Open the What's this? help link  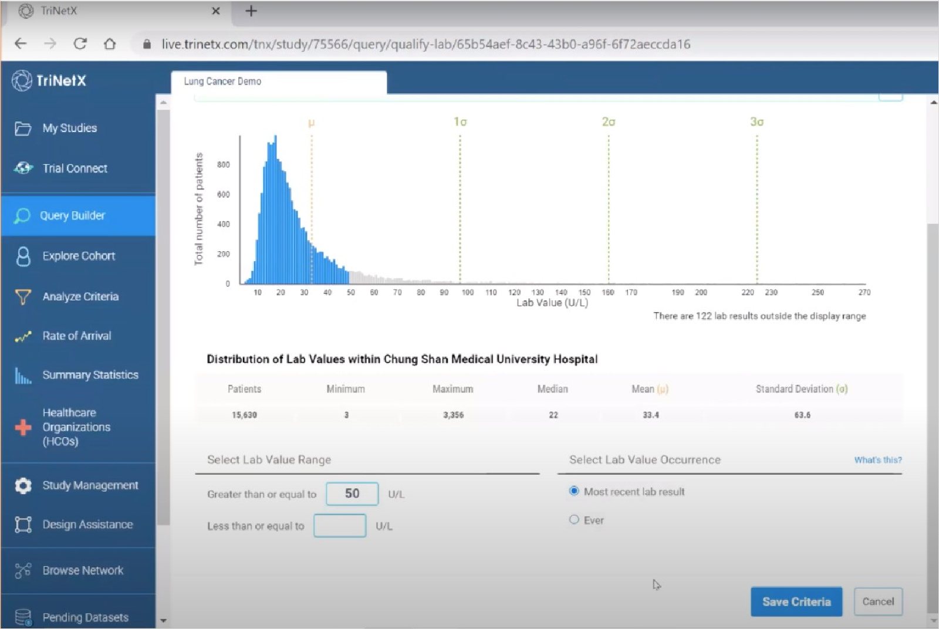(x=878, y=460)
